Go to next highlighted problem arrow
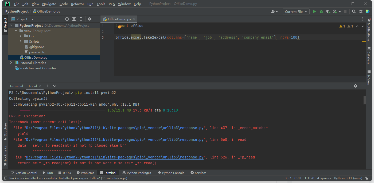Viewport: 374px width, 183px height. pyautogui.click(x=363, y=26)
